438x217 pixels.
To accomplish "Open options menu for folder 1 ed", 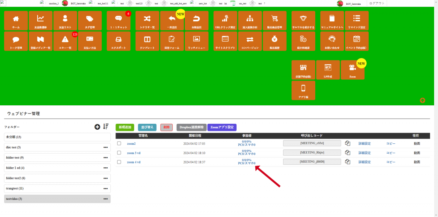I will [106, 168].
